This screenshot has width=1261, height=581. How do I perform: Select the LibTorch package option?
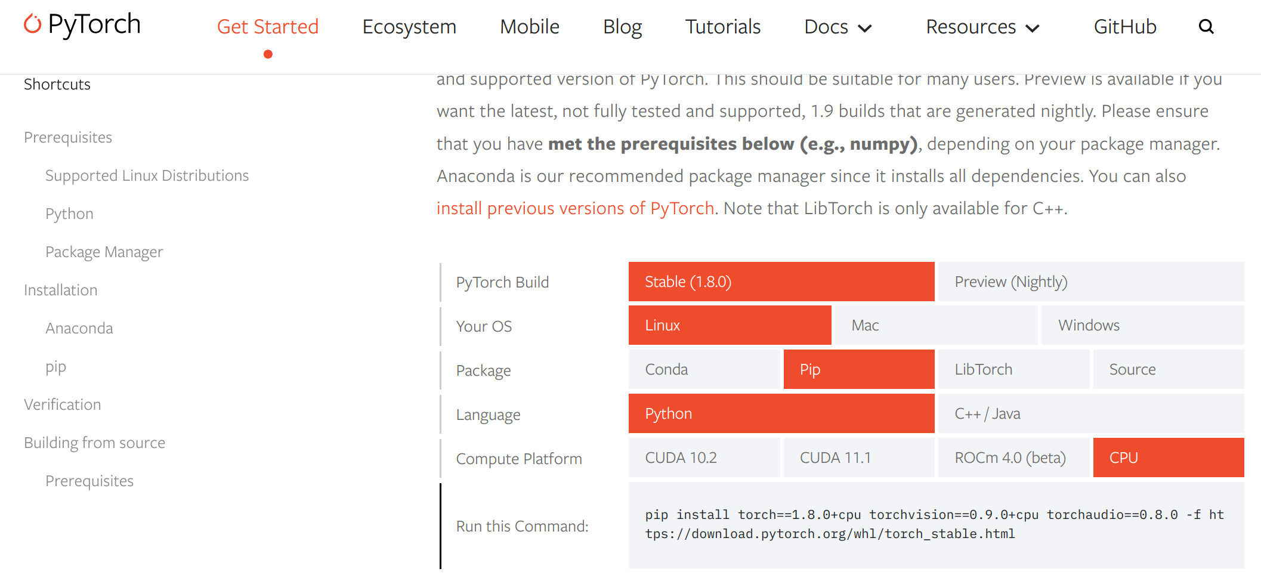tap(1013, 369)
